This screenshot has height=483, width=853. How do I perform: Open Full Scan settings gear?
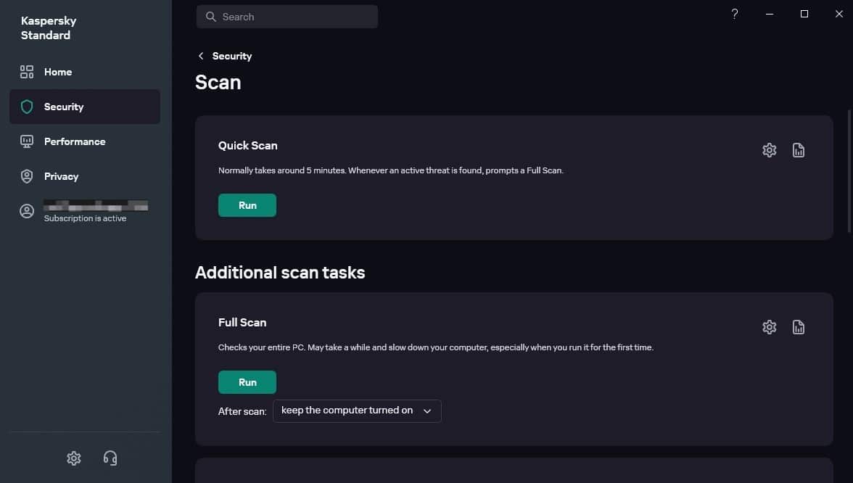click(x=769, y=326)
